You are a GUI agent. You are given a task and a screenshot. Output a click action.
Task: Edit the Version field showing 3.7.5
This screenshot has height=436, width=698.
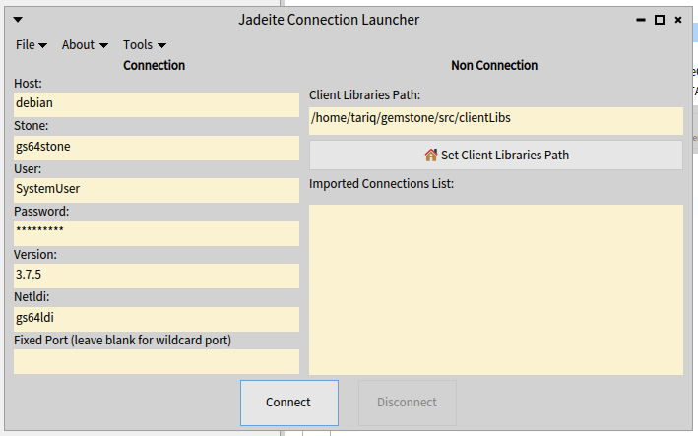[156, 277]
